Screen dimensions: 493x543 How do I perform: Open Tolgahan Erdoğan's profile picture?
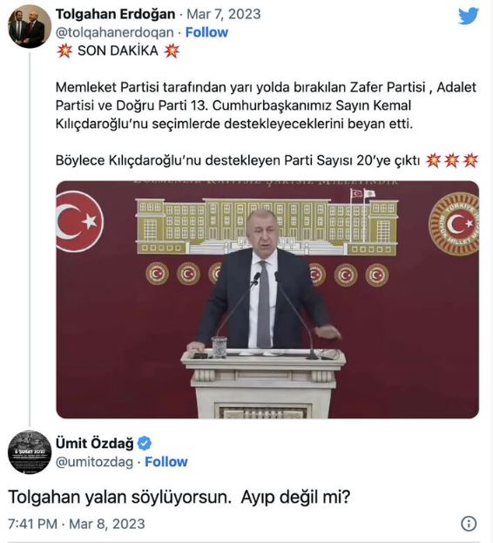pyautogui.click(x=30, y=26)
